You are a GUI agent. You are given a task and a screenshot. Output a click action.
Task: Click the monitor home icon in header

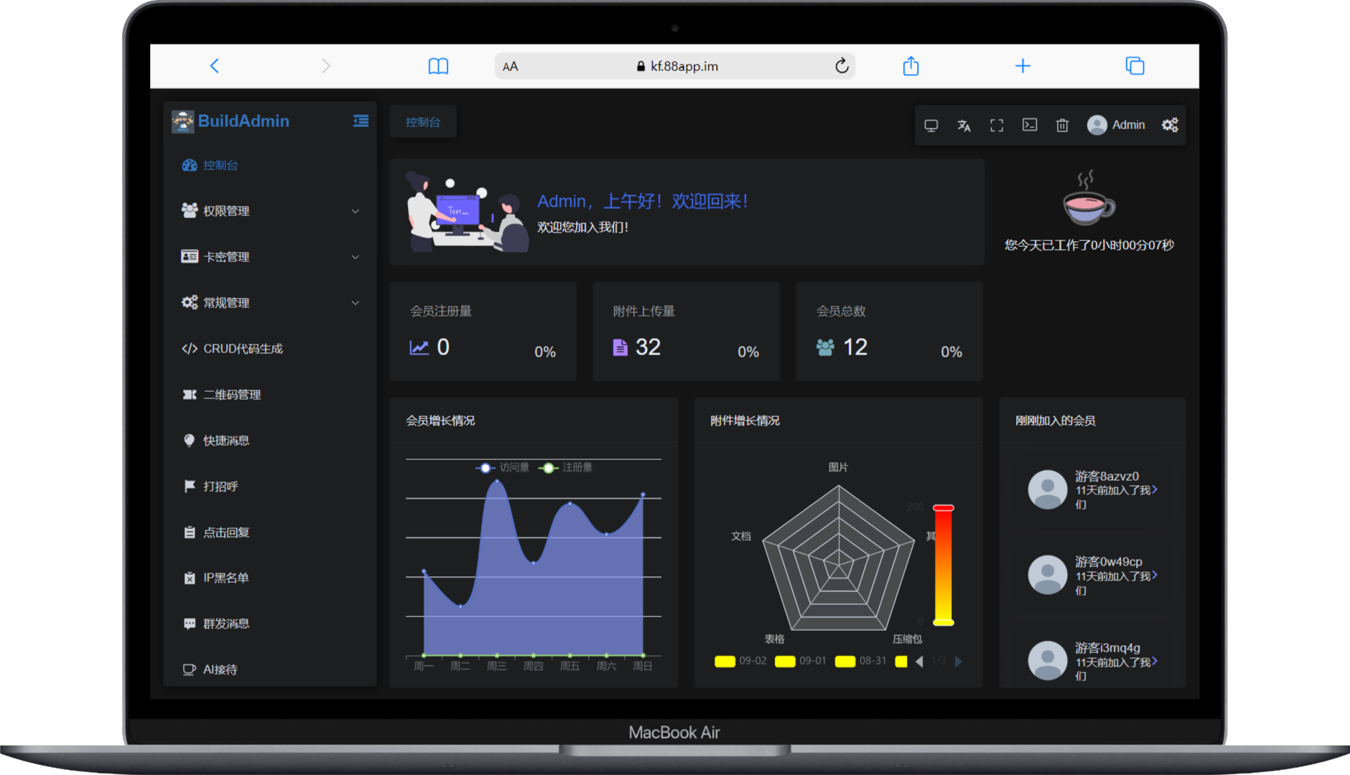[x=931, y=126]
